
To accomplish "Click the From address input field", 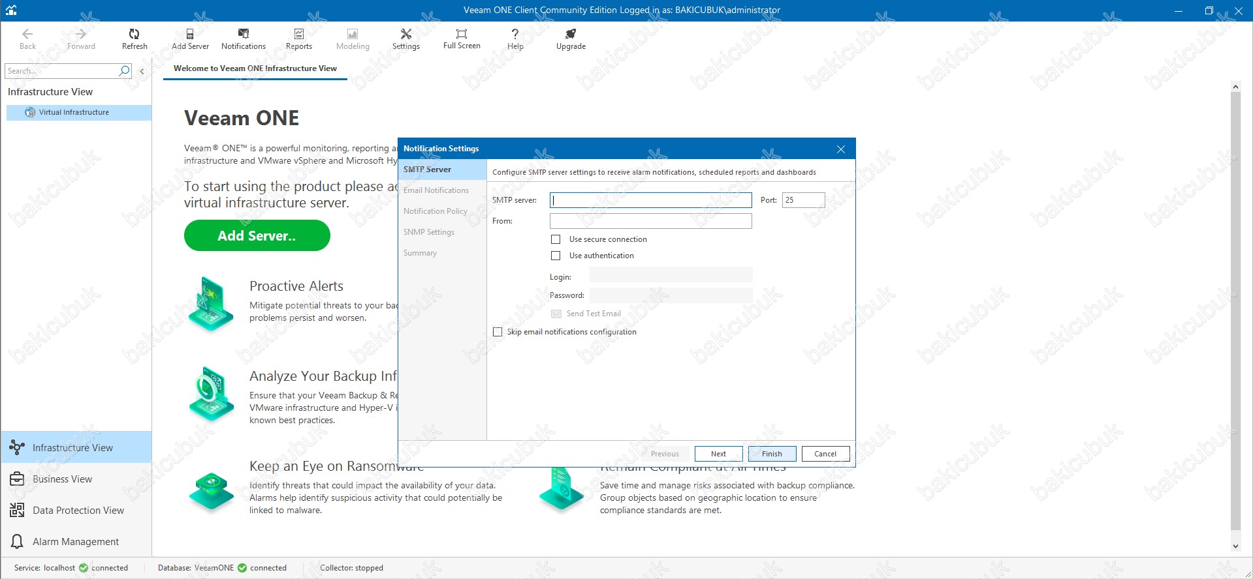I will pos(651,221).
